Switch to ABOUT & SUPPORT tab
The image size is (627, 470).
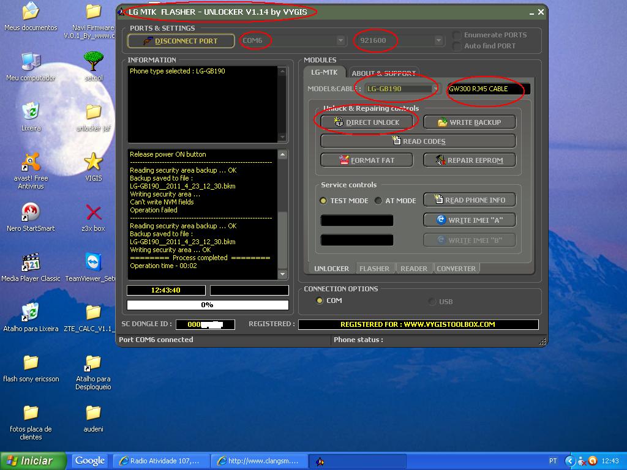coord(383,73)
